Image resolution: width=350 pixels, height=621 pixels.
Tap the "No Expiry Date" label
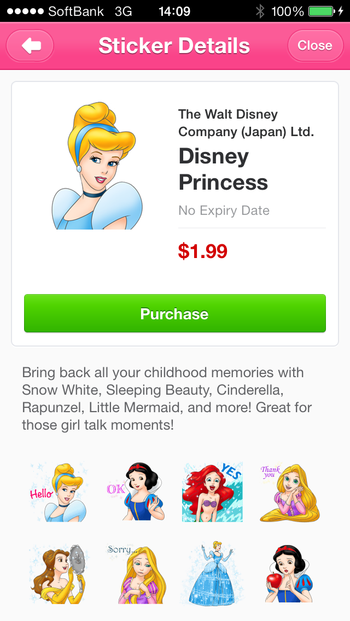tap(224, 210)
